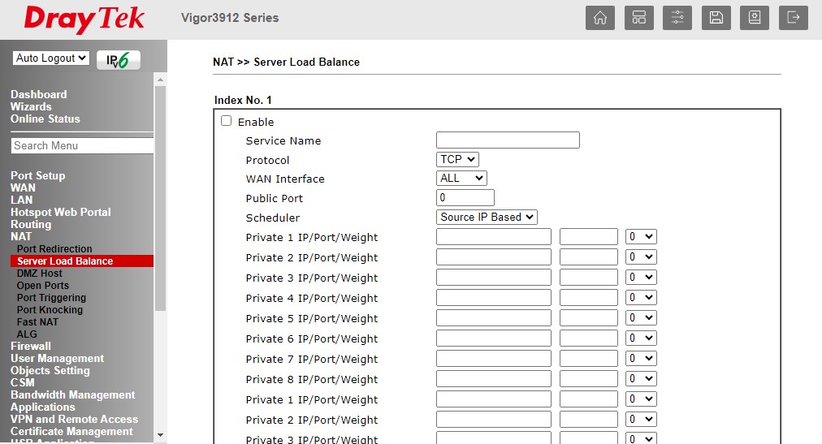Go to the Firewall section
The height and width of the screenshot is (444, 822).
31,346
